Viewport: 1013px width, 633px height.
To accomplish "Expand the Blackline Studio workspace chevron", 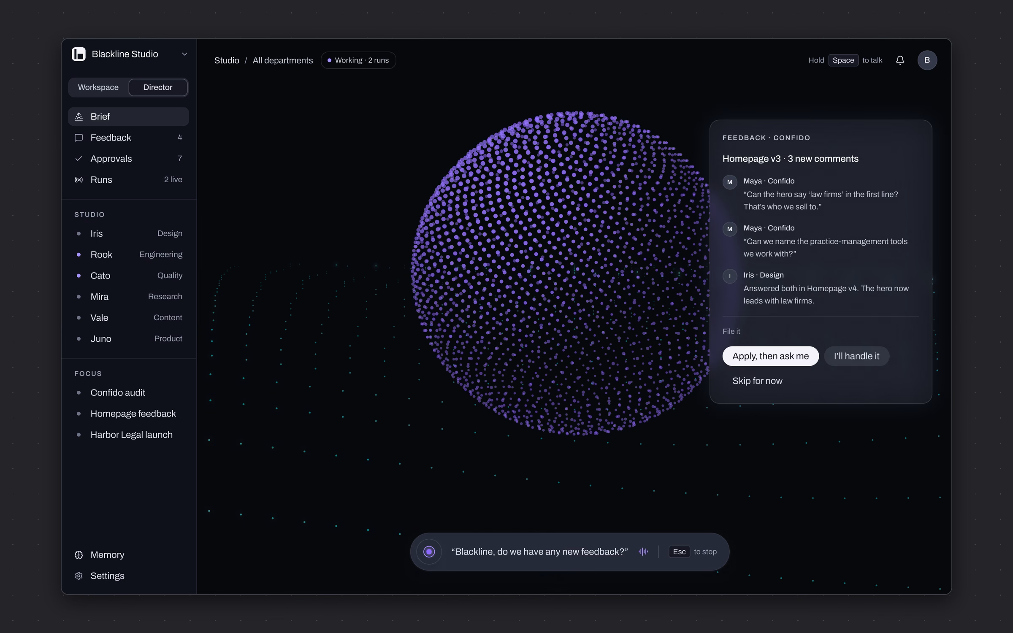I will (x=184, y=54).
